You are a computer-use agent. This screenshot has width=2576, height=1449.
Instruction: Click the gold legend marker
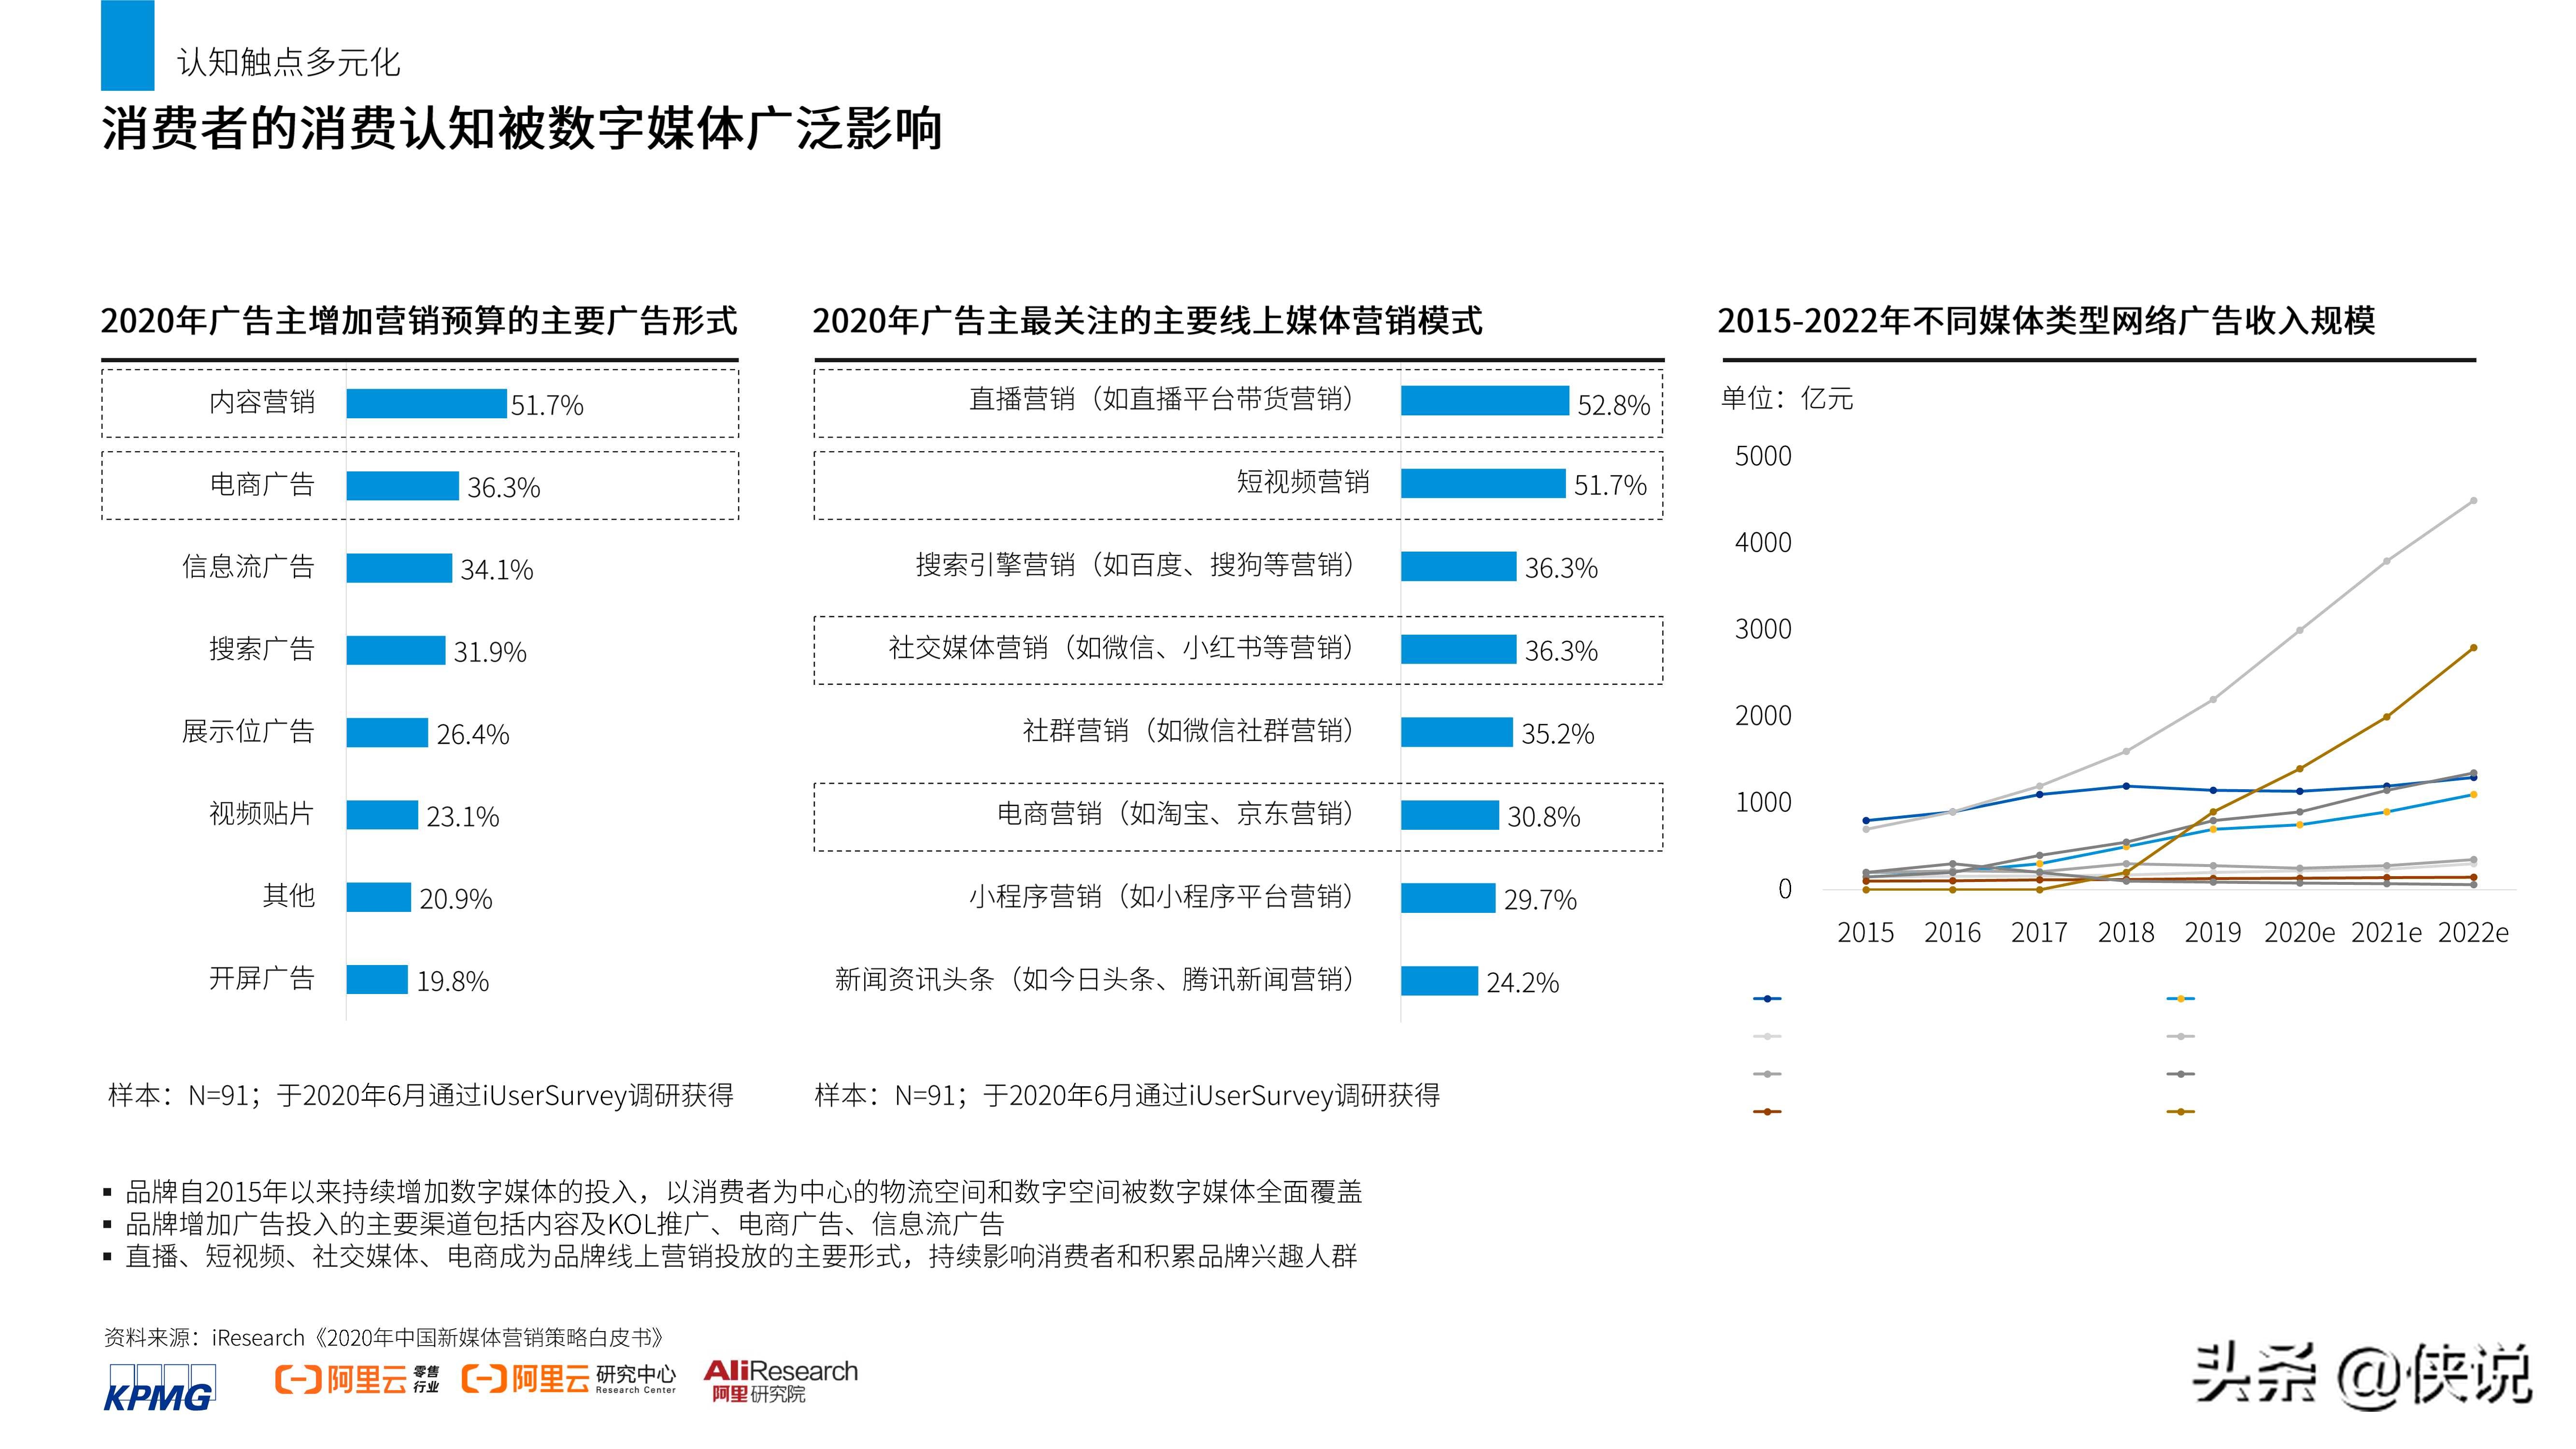[x=2180, y=1112]
